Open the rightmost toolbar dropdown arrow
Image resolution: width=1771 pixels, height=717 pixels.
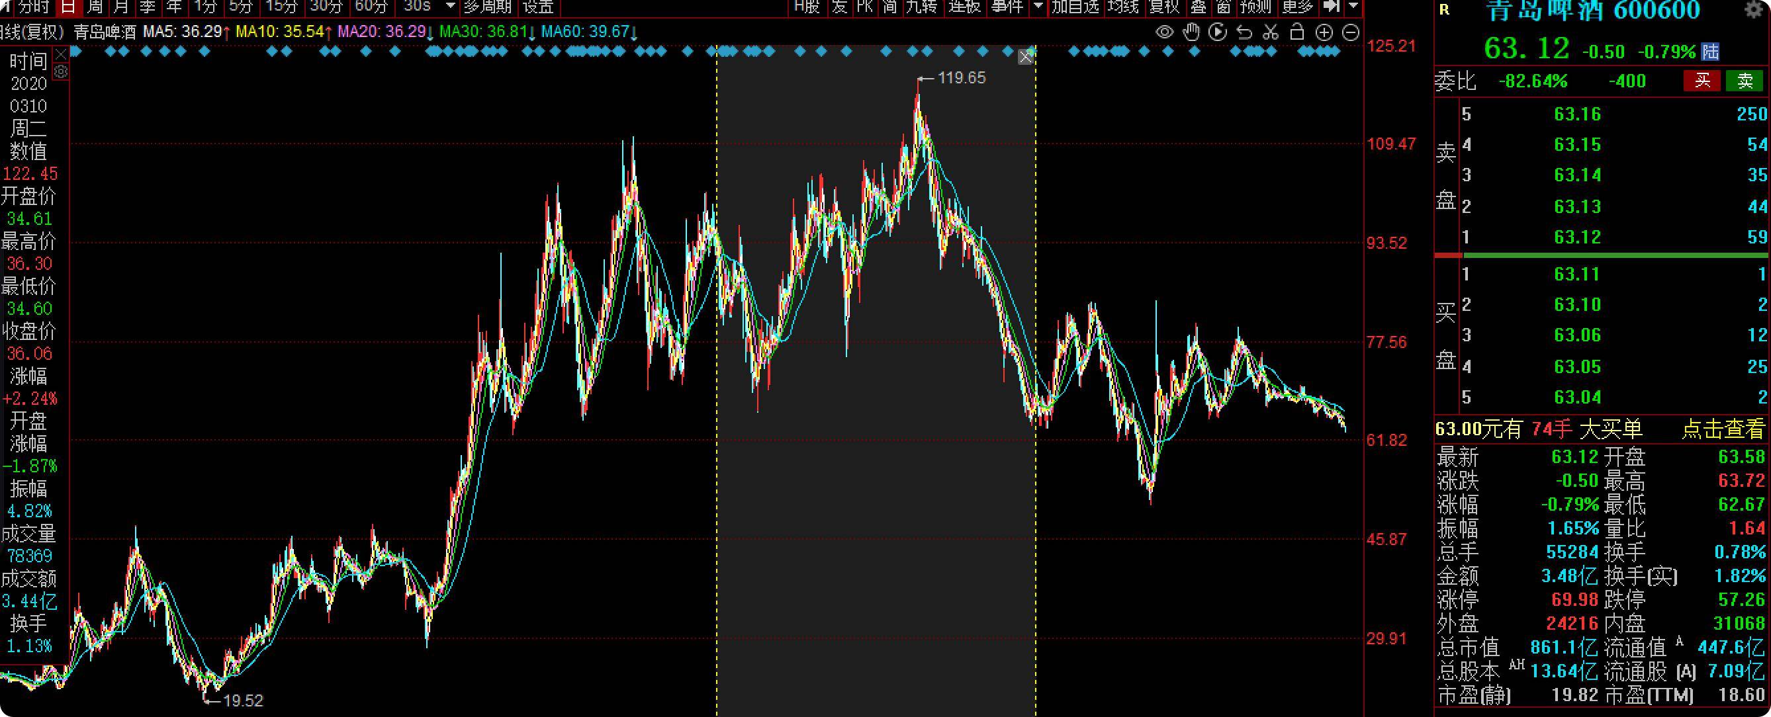(1353, 7)
